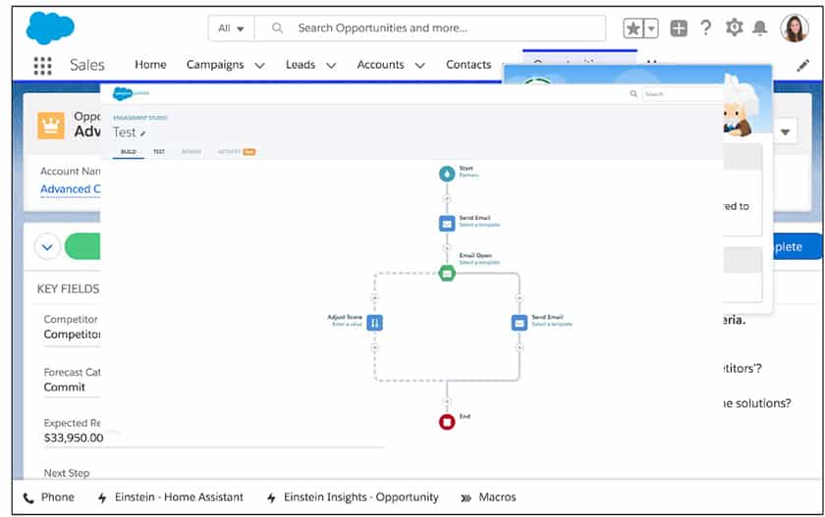This screenshot has height=517, width=825.
Task: Click Enter a value under Adjust Score
Action: (x=347, y=324)
